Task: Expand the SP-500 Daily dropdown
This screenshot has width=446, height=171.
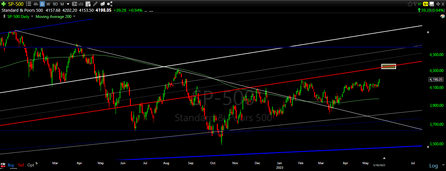Action: click(32, 16)
